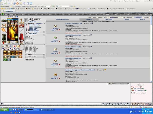Click the Зеленый Всплеск scroll item icon

56,38
